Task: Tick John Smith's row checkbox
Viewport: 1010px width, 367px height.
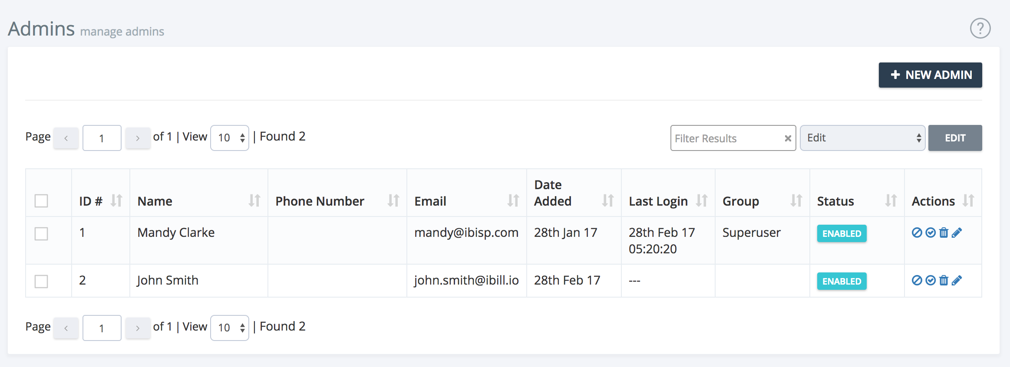Action: [41, 281]
